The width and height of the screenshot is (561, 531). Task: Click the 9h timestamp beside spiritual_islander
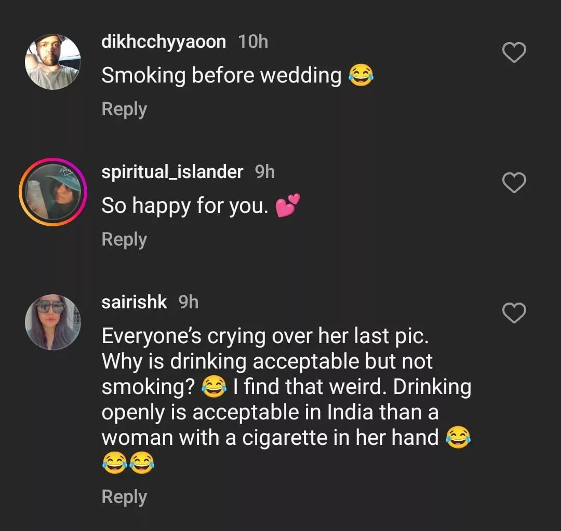coord(265,172)
